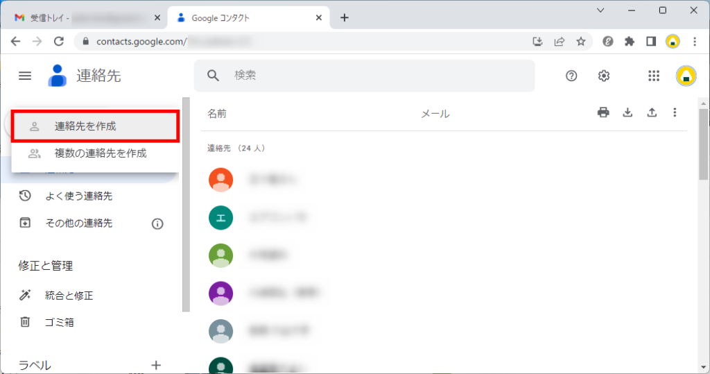710x374 pixels.
Task: Open a new browser tab
Action: 345,17
